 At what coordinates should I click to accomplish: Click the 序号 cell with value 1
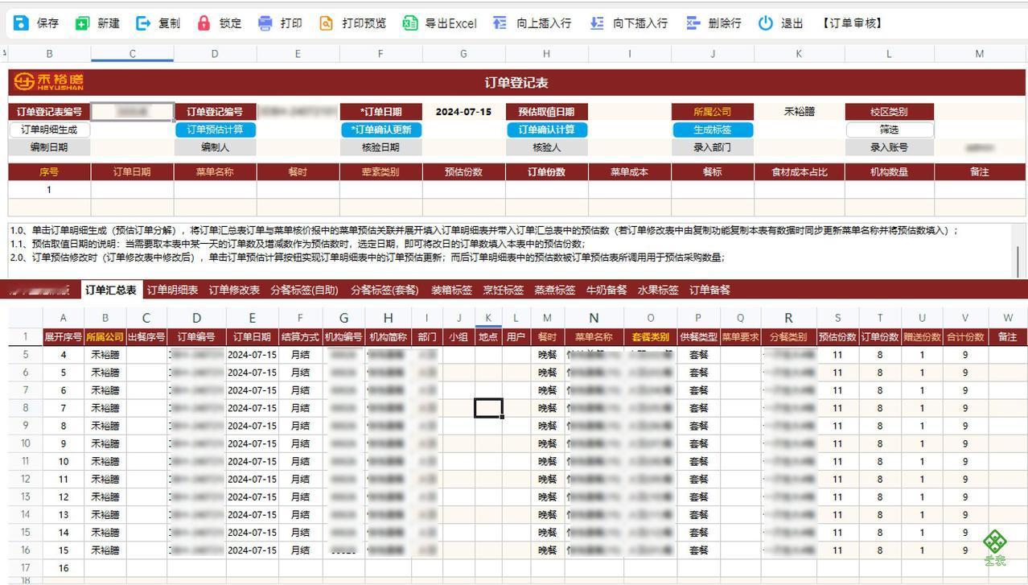pos(49,190)
